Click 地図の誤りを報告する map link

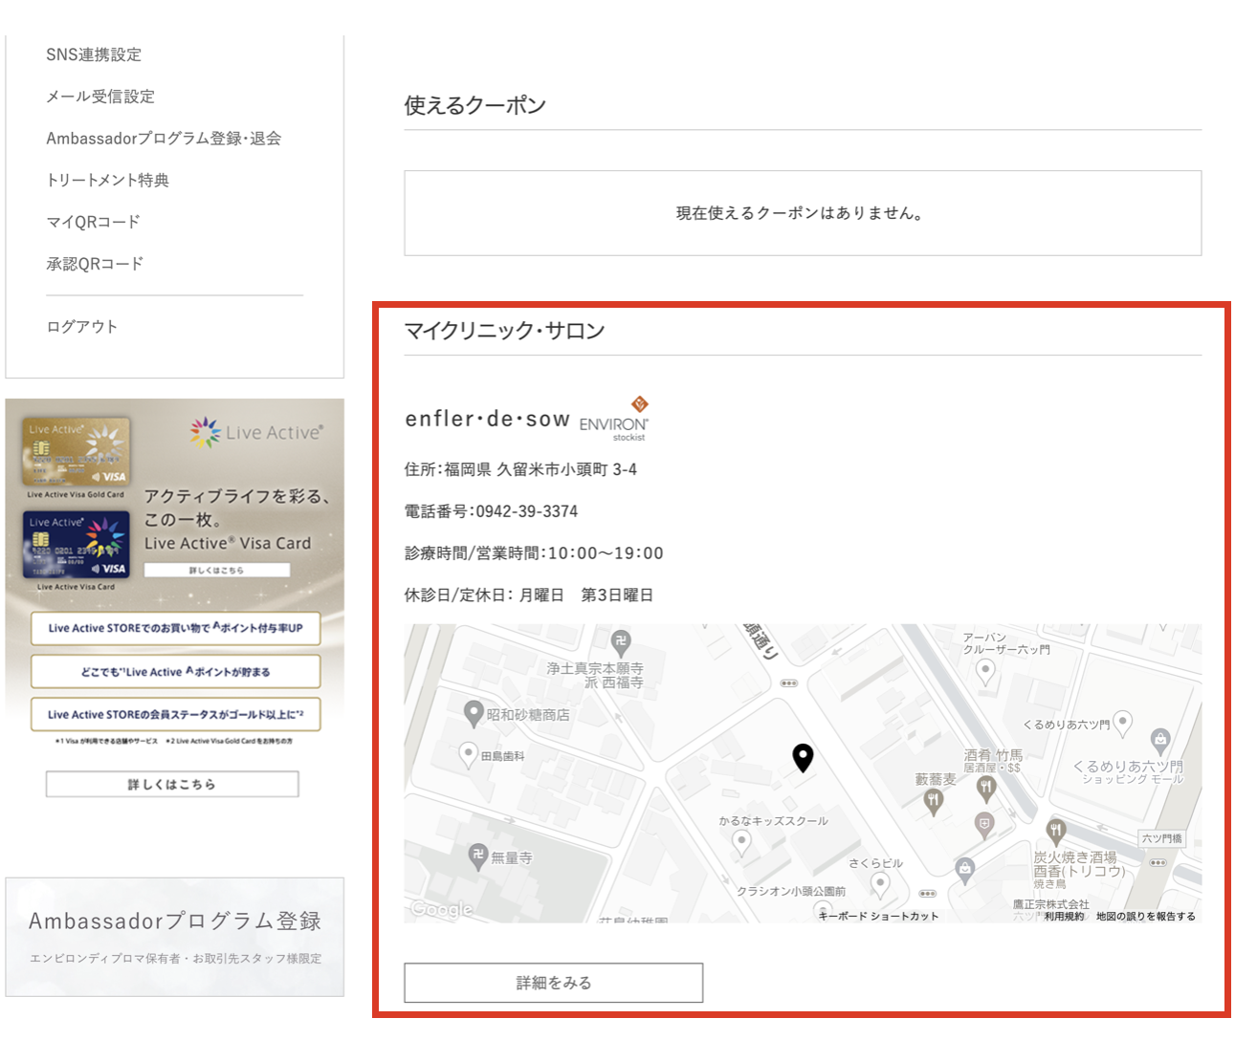point(1145,916)
